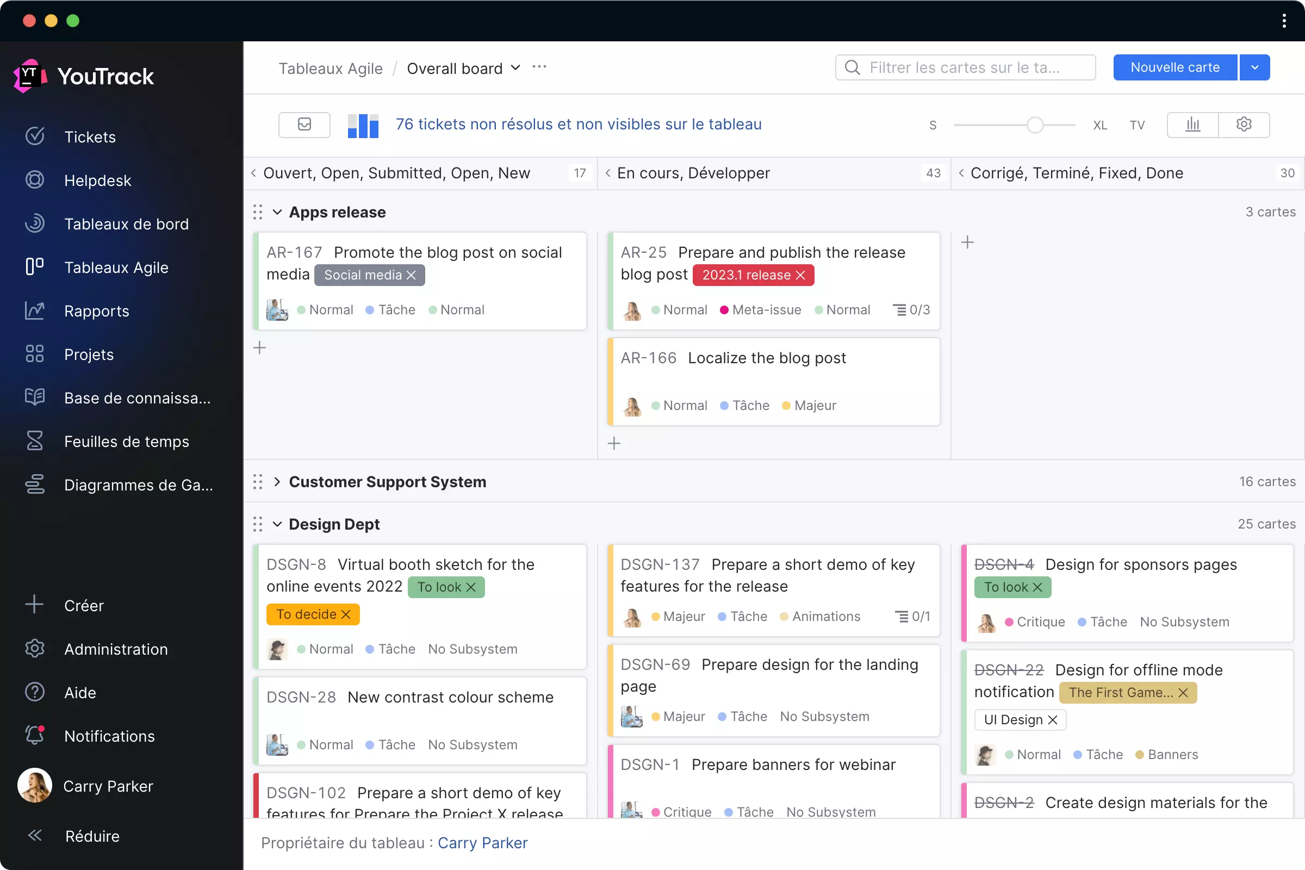
Task: Click the envelope icon on toolbar
Action: coord(305,125)
